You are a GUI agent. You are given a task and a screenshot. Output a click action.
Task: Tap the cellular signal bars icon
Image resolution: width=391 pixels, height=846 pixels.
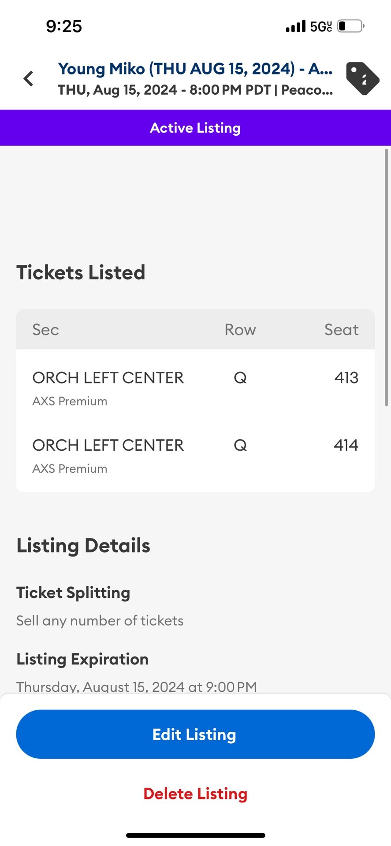tap(295, 26)
